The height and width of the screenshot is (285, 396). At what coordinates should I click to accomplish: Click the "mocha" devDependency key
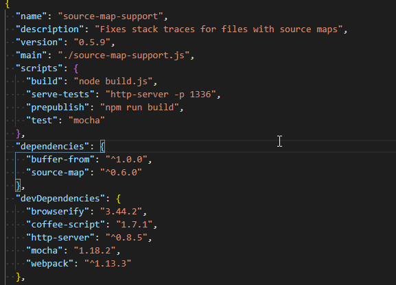[x=44, y=251]
